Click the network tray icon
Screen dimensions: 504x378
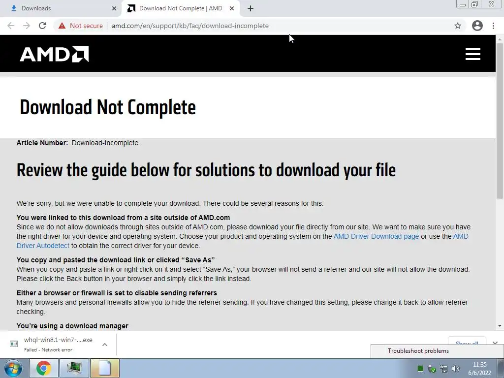[444, 369]
